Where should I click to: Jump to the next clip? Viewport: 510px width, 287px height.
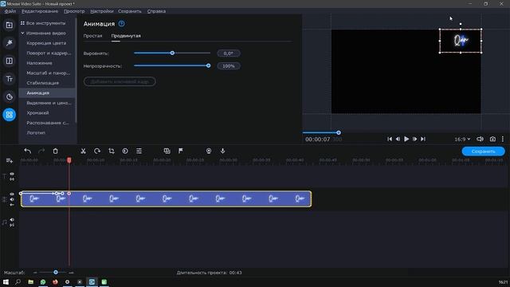click(x=423, y=139)
